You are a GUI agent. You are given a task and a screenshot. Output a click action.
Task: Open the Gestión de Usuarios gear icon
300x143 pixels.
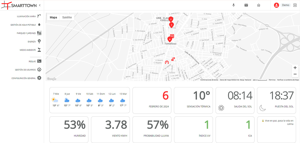pos(39,70)
